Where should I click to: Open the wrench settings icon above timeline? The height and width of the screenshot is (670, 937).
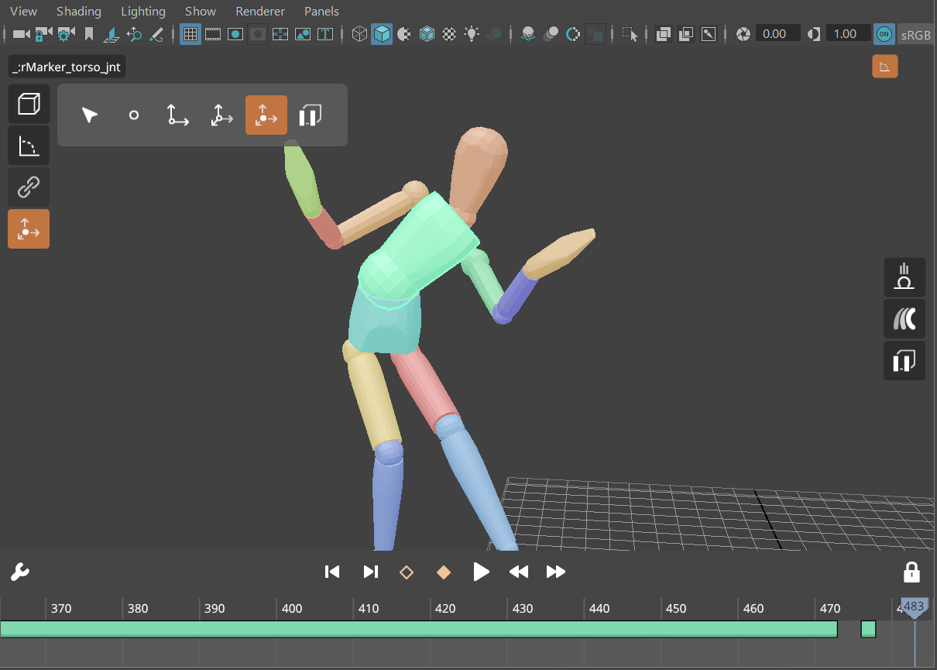point(19,572)
